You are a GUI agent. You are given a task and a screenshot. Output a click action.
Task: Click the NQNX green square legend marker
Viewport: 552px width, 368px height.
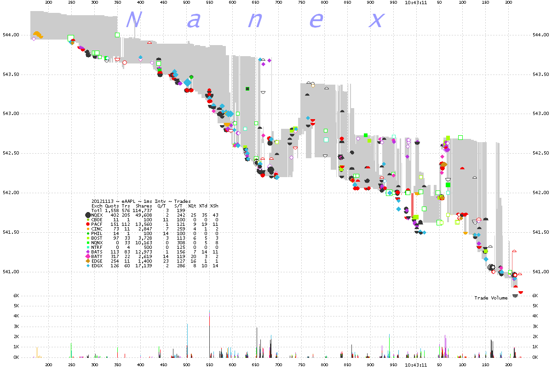tap(87, 241)
